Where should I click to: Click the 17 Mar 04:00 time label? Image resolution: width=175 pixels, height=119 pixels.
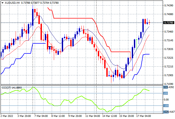(x=143, y=116)
